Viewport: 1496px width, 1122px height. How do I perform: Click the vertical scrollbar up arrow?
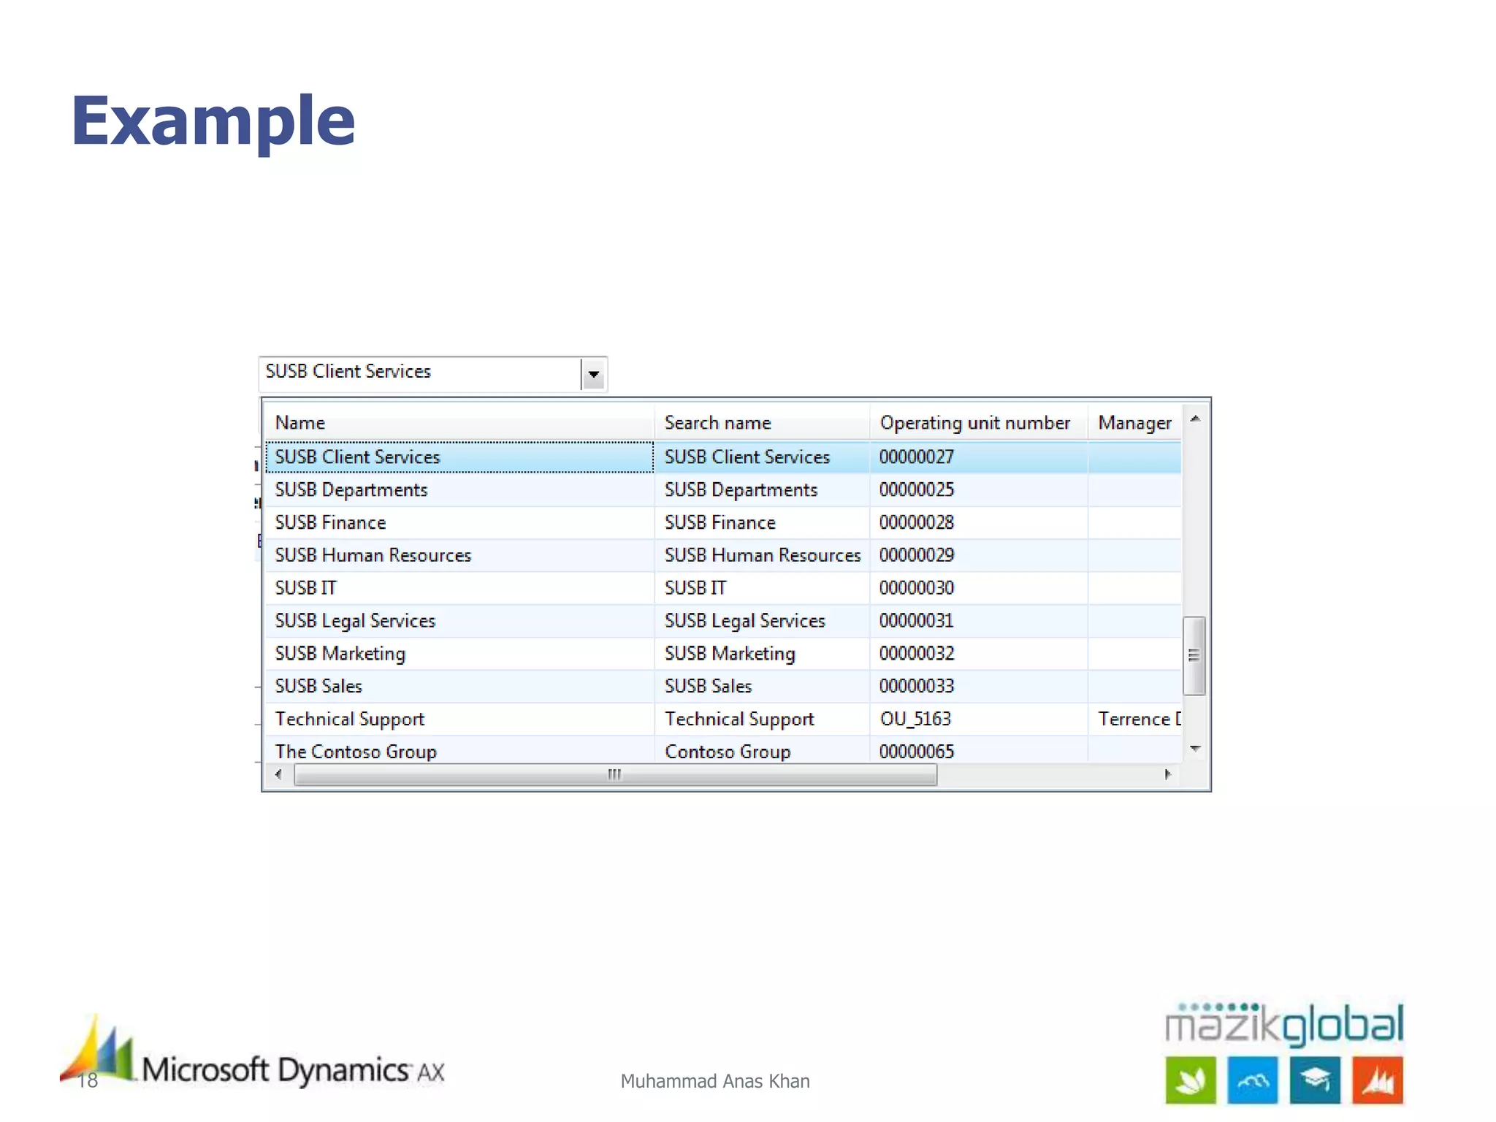(x=1195, y=419)
